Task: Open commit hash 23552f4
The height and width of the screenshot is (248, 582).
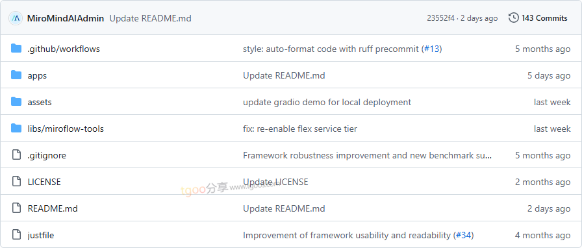Action: [440, 18]
